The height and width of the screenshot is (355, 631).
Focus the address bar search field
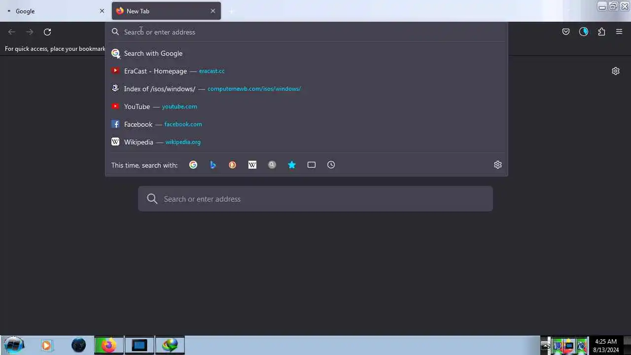click(307, 32)
